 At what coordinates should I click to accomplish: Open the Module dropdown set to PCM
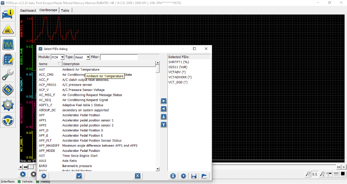click(x=58, y=57)
